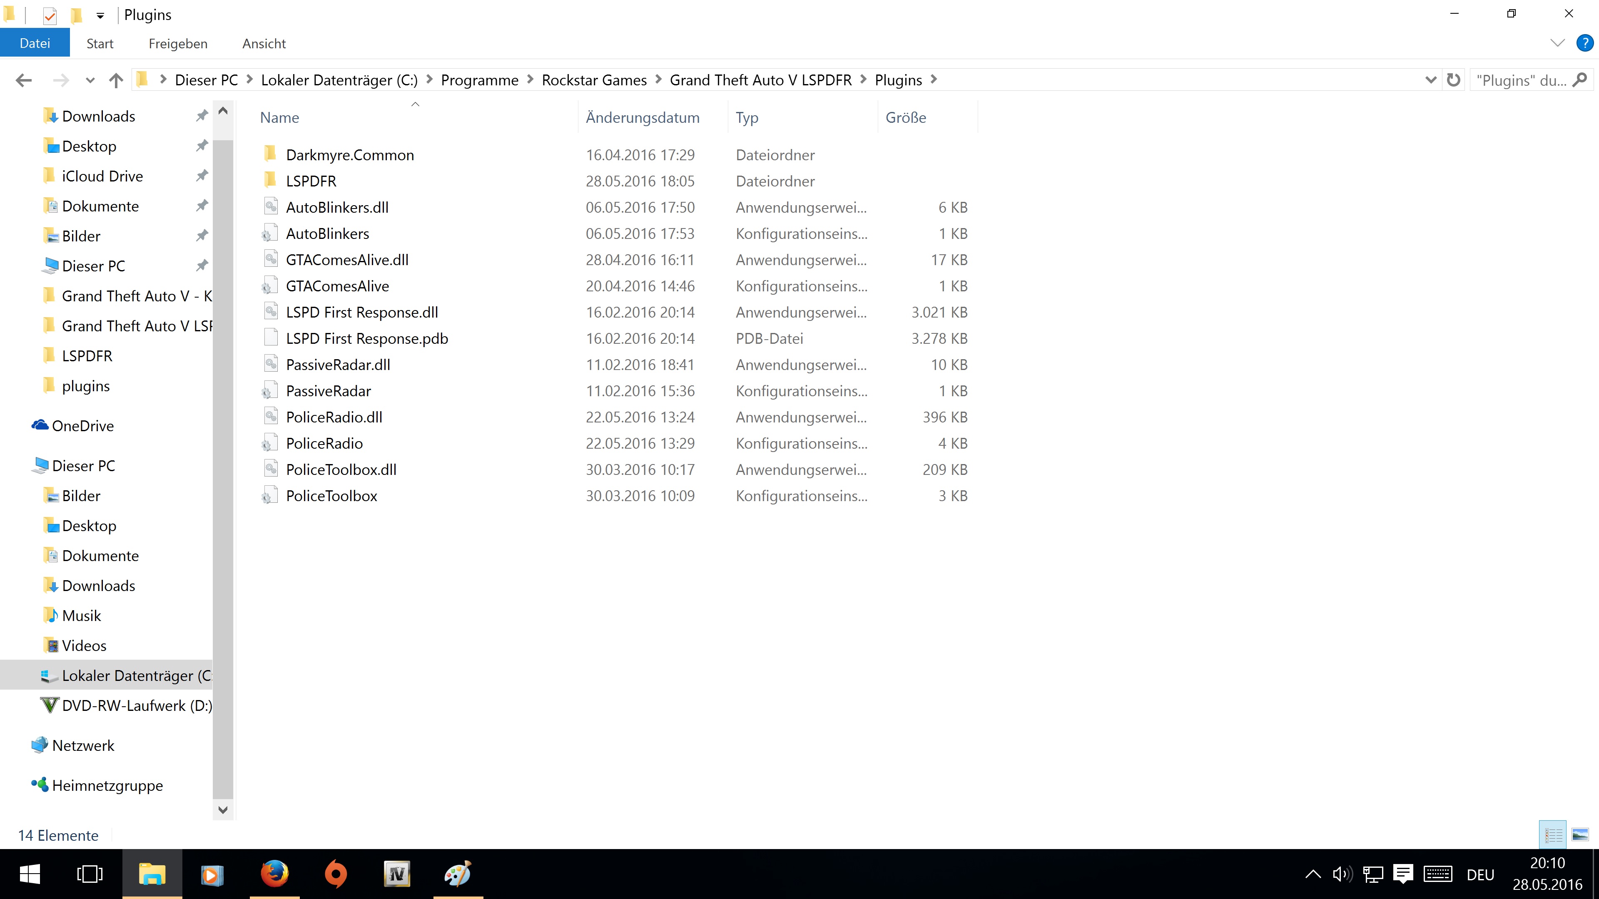The image size is (1599, 899).
Task: Open the Windows Start menu
Action: coord(30,874)
